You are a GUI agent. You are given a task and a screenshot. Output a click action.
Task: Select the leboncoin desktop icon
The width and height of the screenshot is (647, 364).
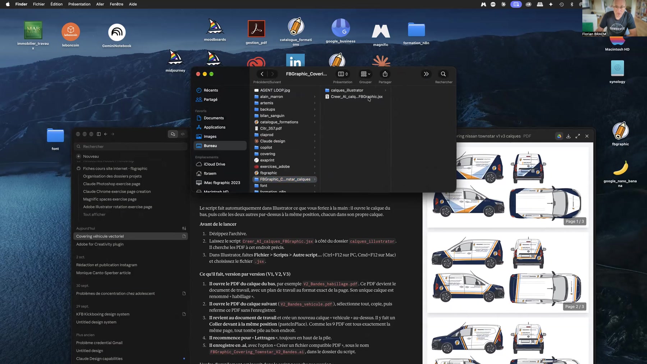(70, 32)
